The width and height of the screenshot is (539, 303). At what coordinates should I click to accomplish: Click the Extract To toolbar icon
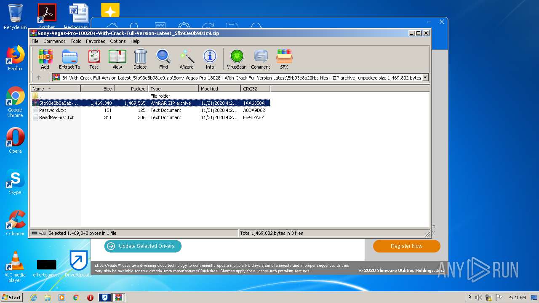point(69,59)
